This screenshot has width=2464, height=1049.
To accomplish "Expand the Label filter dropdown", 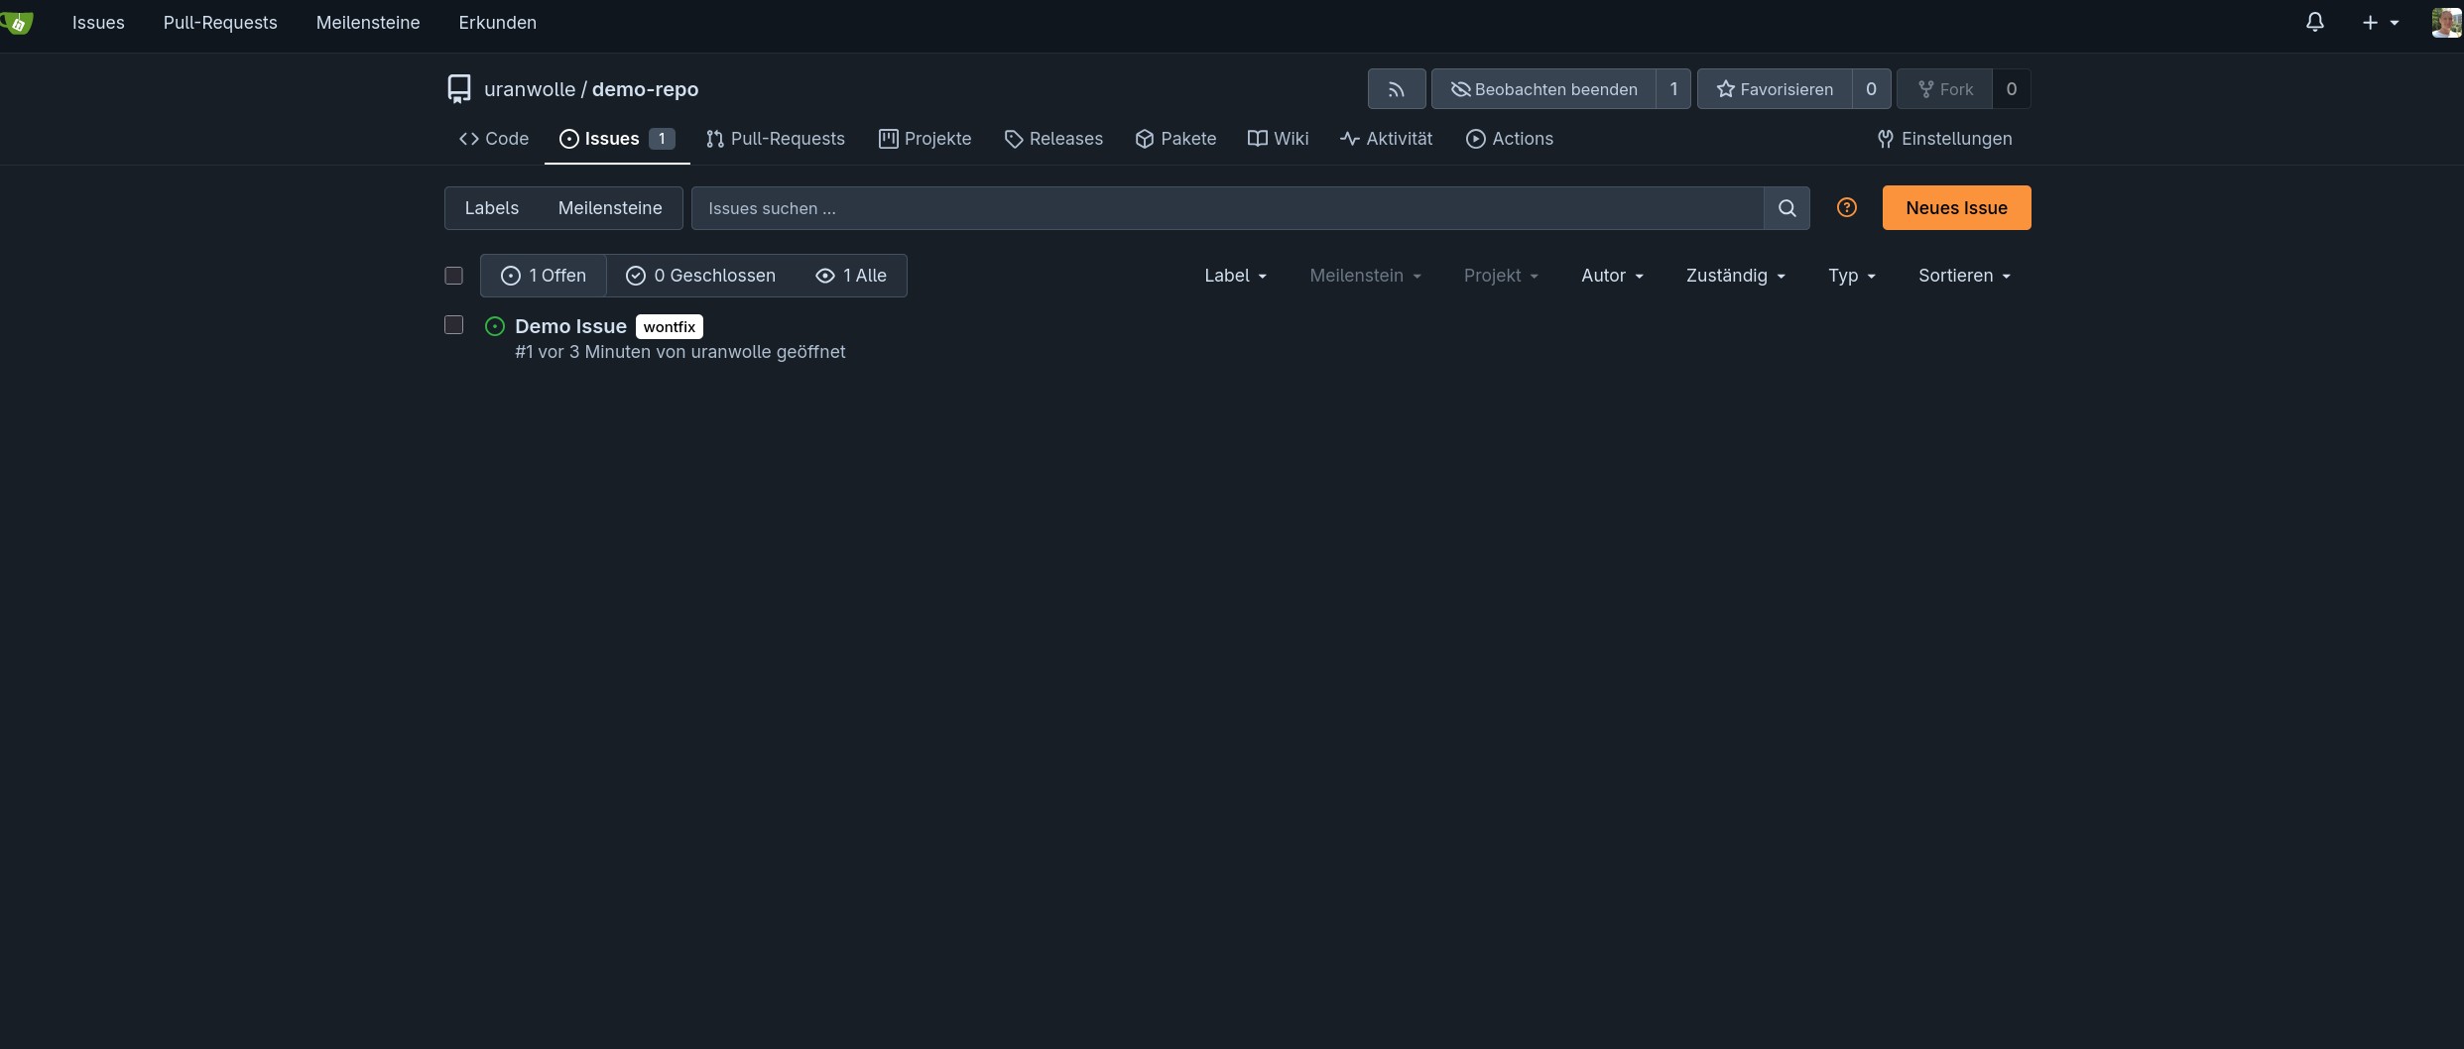I will [1235, 276].
